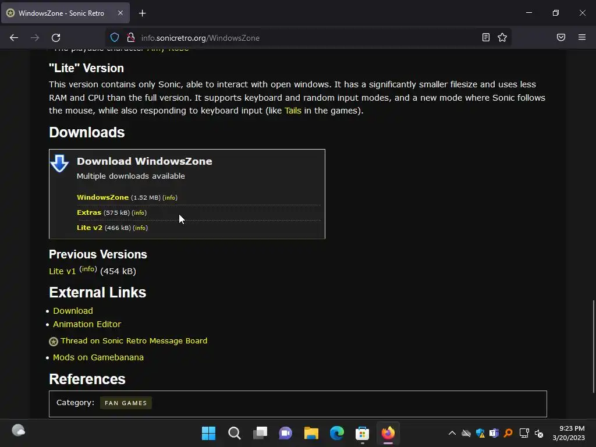Open the weather widget in taskbar
Image resolution: width=596 pixels, height=447 pixels.
click(x=18, y=431)
